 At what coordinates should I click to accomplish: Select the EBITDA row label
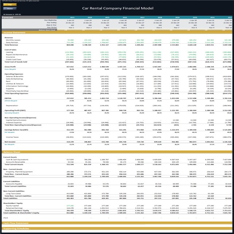click(8, 98)
